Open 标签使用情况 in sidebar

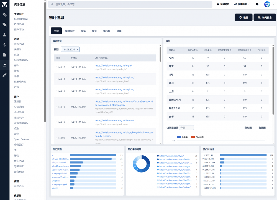click(21, 60)
